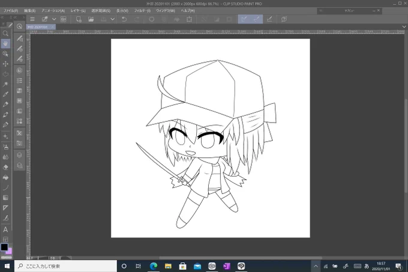Open the Windows notification center
Viewport: 408px width, 272px height.
point(398,266)
